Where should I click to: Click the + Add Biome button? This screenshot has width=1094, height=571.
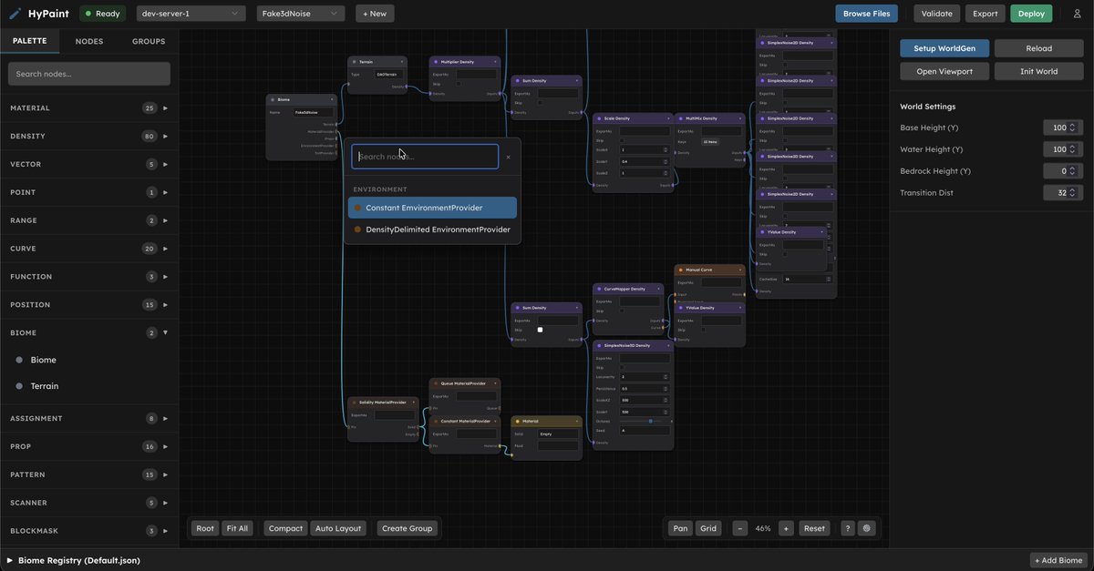[1059, 560]
